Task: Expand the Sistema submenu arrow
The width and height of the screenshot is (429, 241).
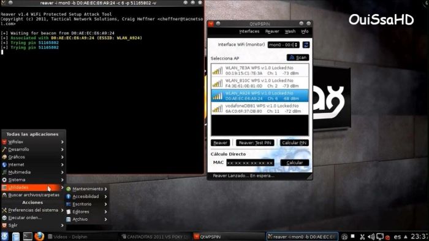Action: pyautogui.click(x=62, y=180)
